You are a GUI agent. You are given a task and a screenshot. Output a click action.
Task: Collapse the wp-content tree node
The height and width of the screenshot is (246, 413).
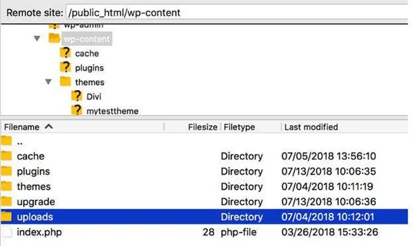pos(37,38)
